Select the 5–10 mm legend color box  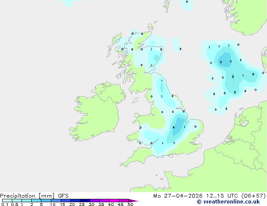[46, 201]
